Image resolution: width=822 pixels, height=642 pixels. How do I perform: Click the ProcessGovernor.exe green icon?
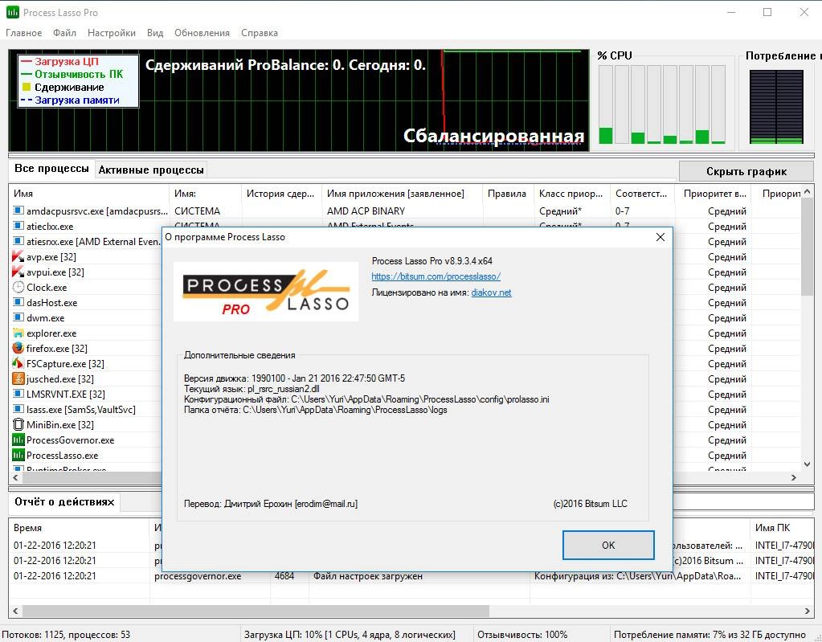[18, 440]
